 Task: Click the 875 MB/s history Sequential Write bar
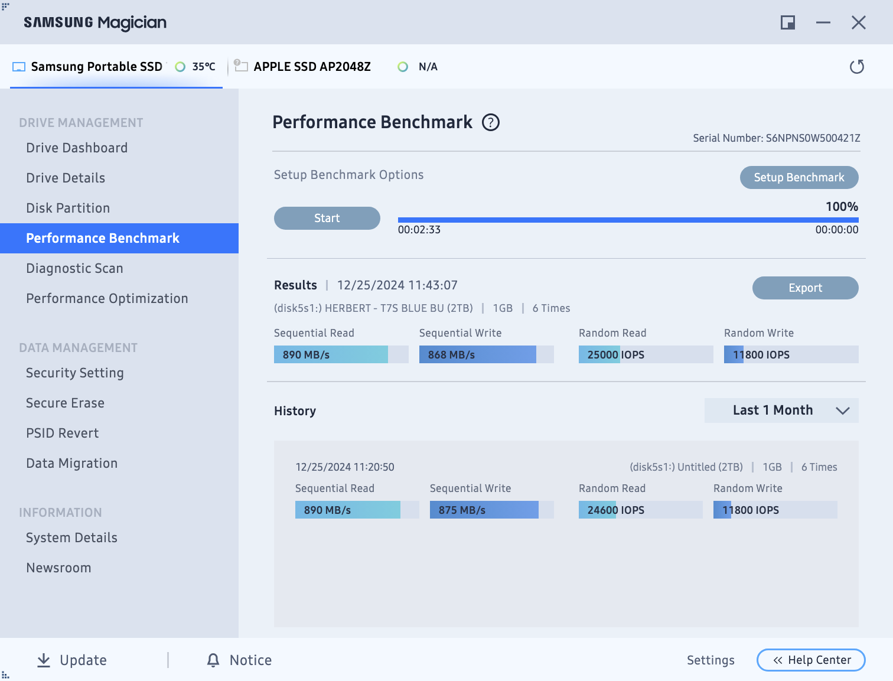492,510
